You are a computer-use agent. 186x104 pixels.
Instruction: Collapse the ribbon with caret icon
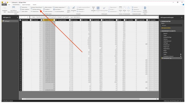click(x=181, y=5)
